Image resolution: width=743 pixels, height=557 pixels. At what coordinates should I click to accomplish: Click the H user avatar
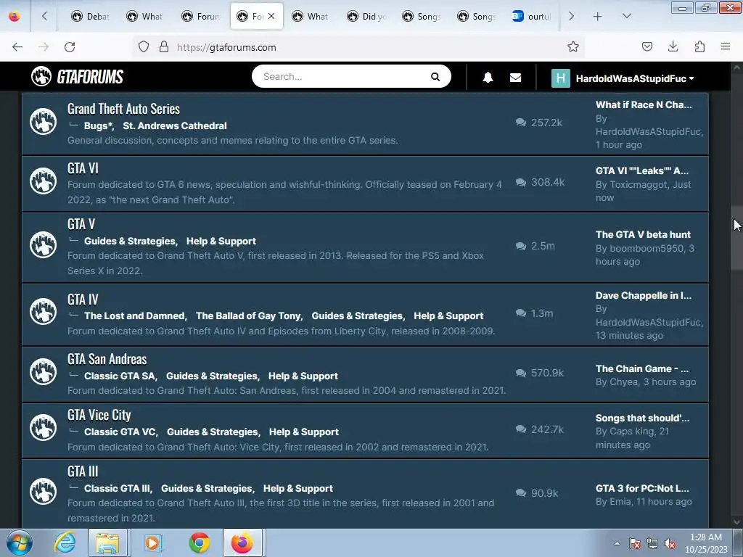click(x=561, y=78)
